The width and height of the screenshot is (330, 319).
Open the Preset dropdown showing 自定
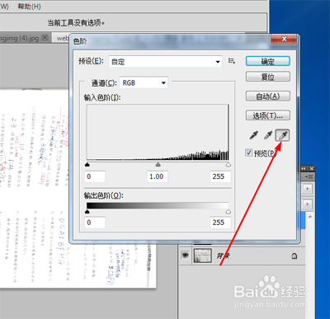point(166,62)
